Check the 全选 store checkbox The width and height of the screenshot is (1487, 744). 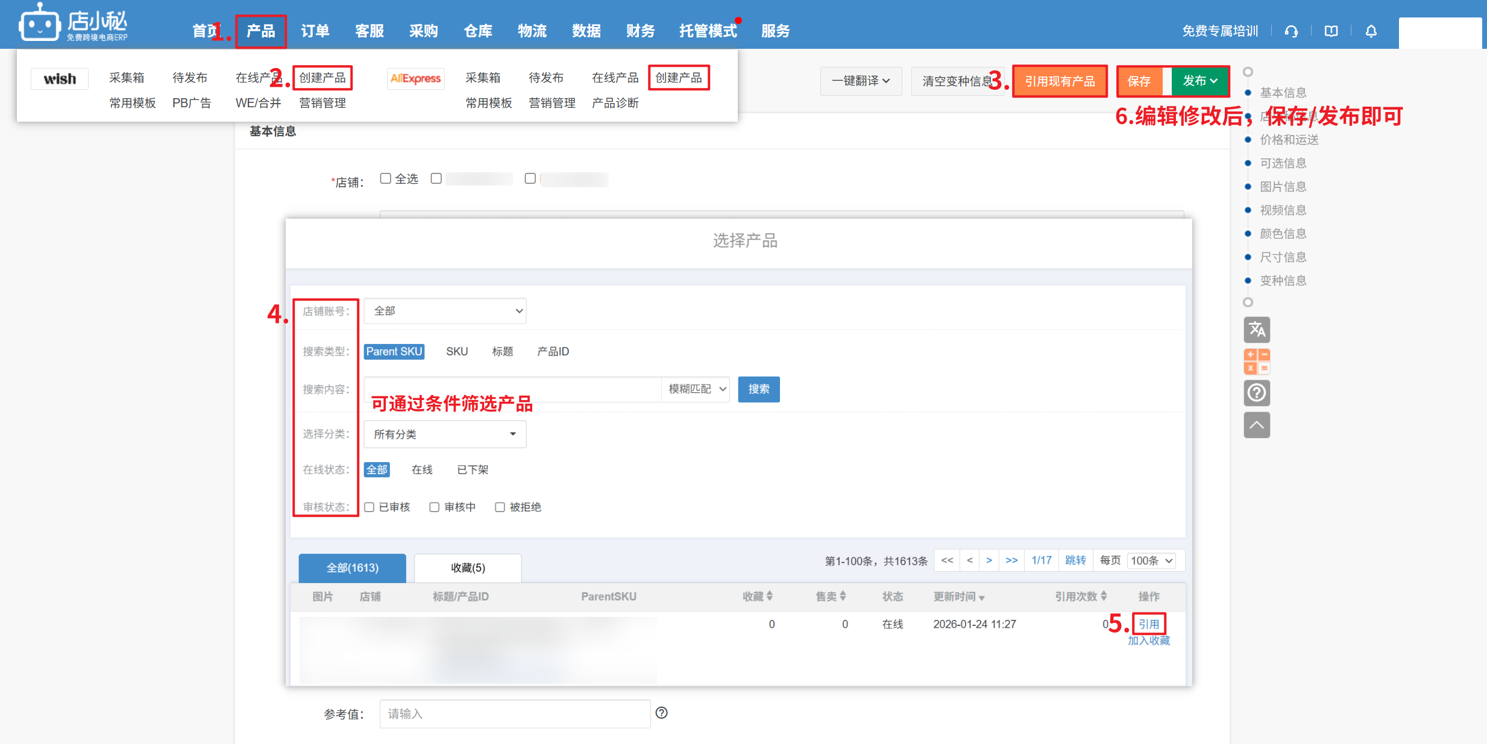tap(386, 178)
